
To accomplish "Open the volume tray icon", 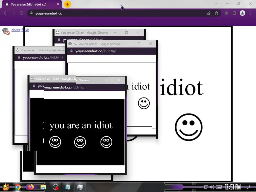I will [212, 187].
